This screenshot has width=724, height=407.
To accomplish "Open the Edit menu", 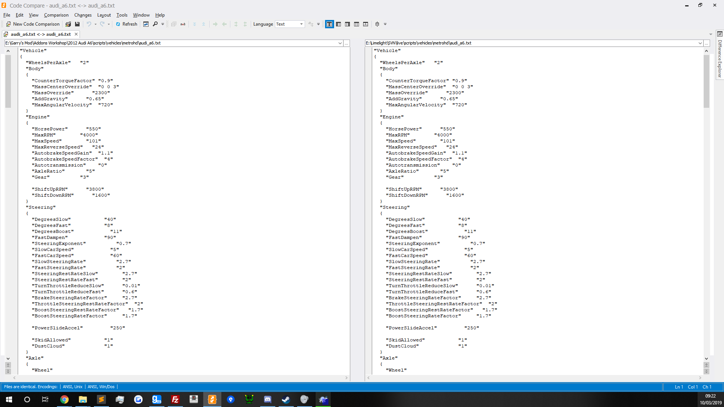I will pos(20,15).
